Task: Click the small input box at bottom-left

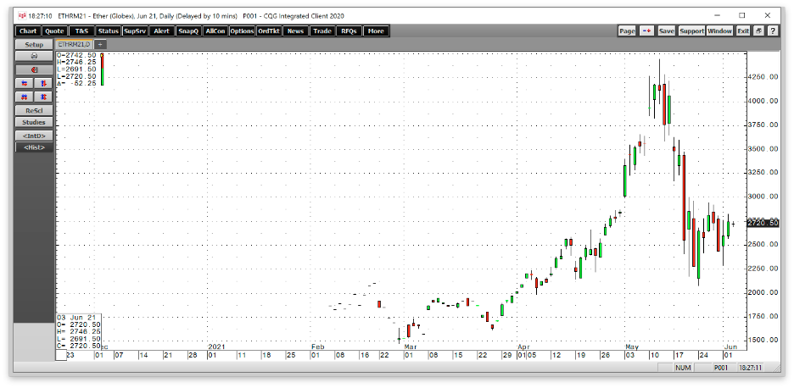Action: pyautogui.click(x=61, y=355)
